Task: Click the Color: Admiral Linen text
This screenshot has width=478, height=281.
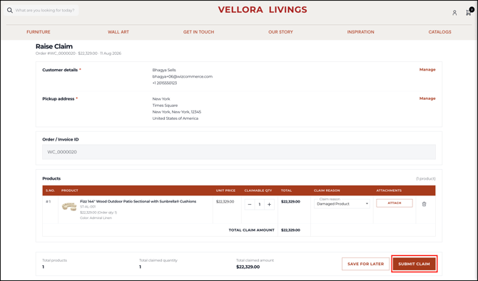Action: point(96,218)
